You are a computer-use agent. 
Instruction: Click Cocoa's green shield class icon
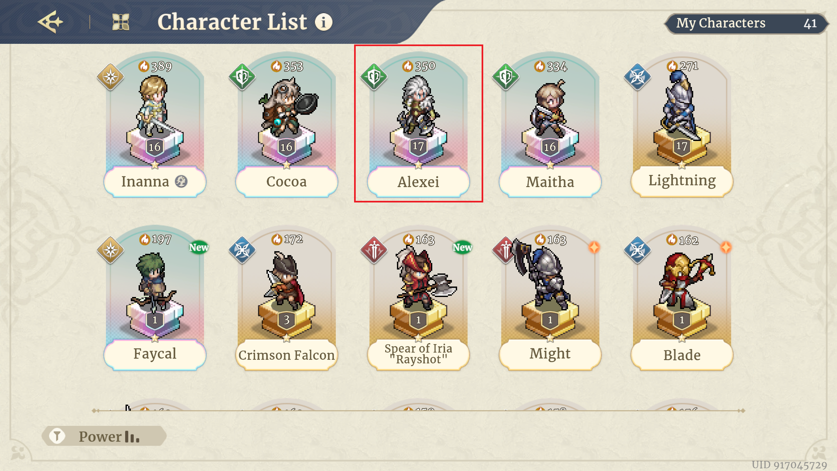(242, 77)
